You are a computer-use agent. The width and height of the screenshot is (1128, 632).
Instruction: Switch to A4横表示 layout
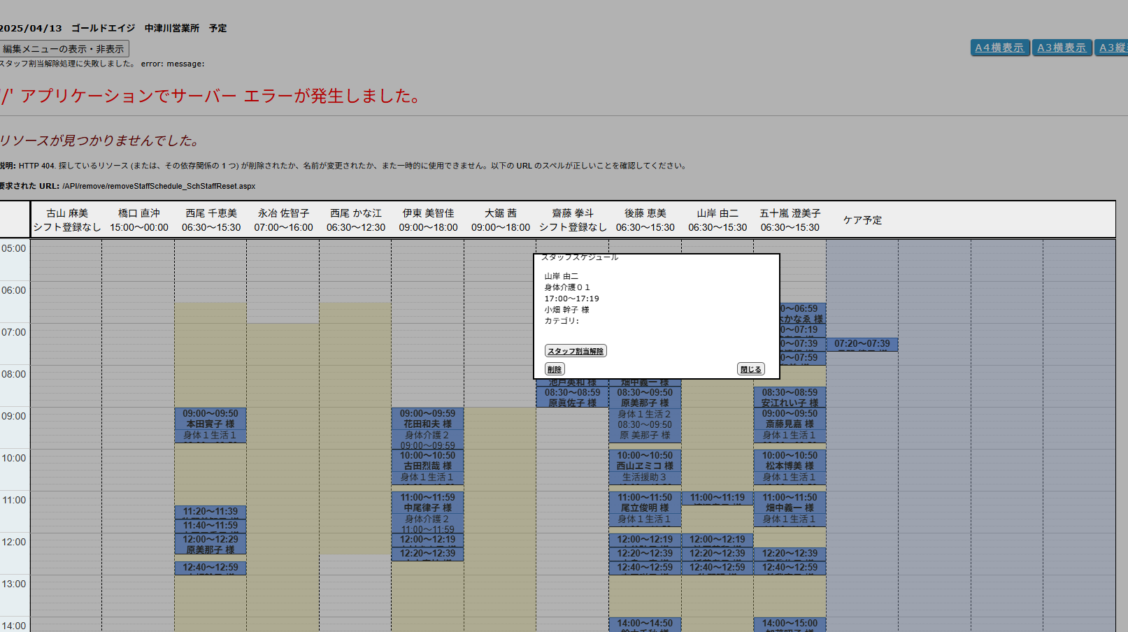999,48
